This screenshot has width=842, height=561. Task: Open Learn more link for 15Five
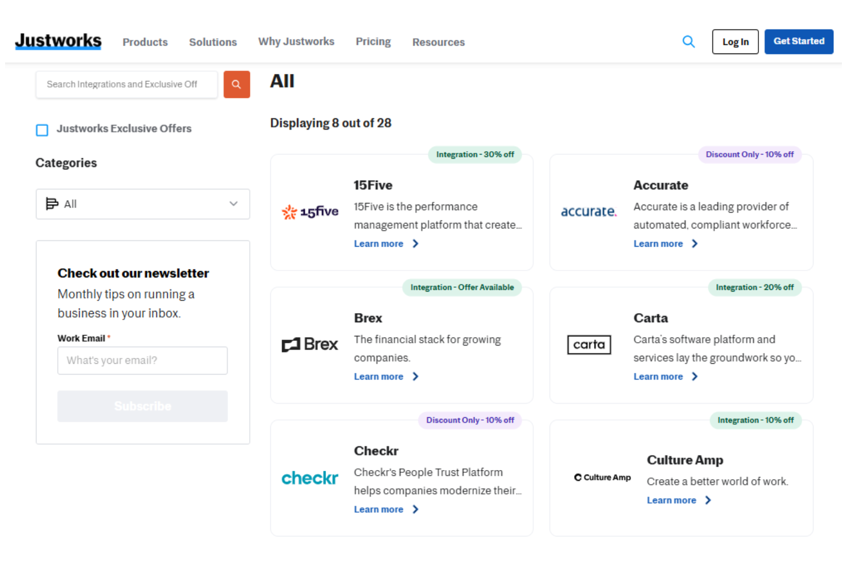coord(378,244)
